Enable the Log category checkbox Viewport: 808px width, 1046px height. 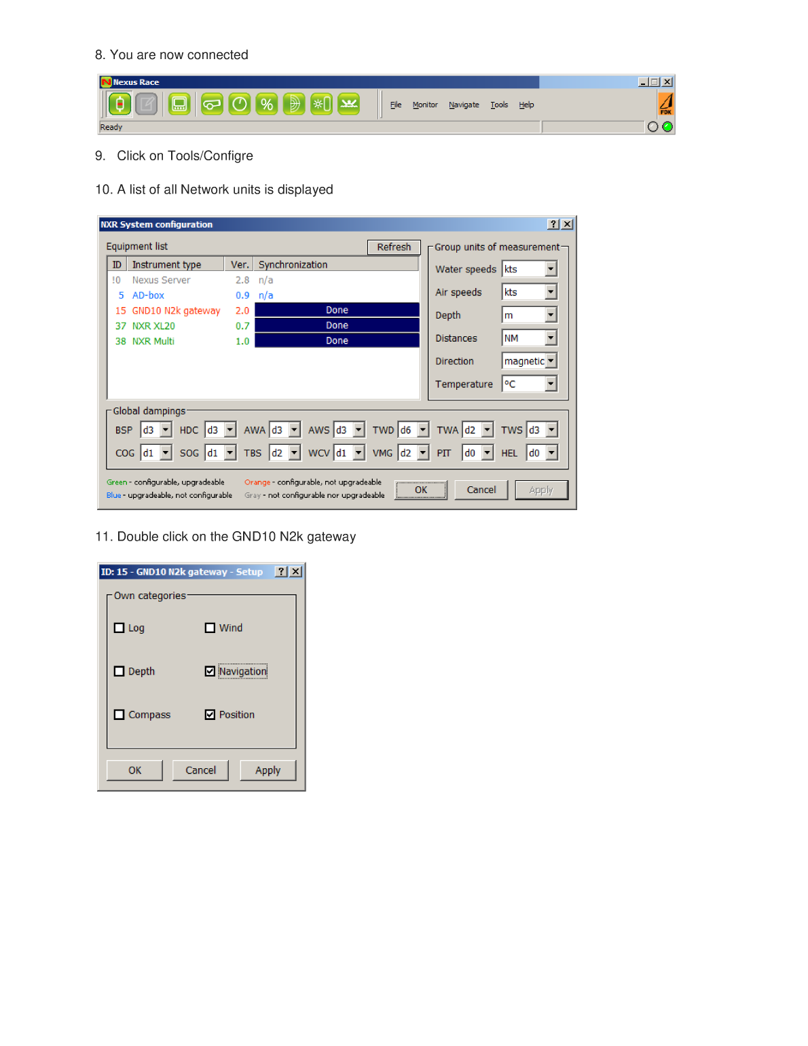(120, 628)
